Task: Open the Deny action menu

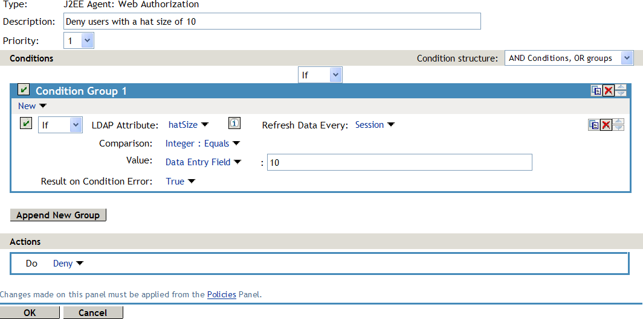Action: (x=68, y=264)
